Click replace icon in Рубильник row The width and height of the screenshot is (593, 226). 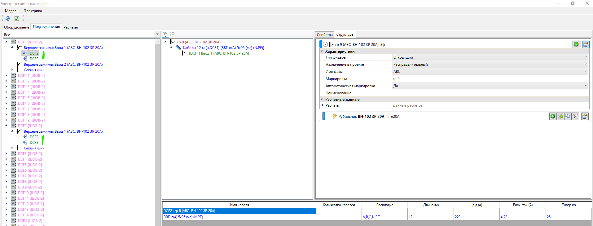[560, 116]
